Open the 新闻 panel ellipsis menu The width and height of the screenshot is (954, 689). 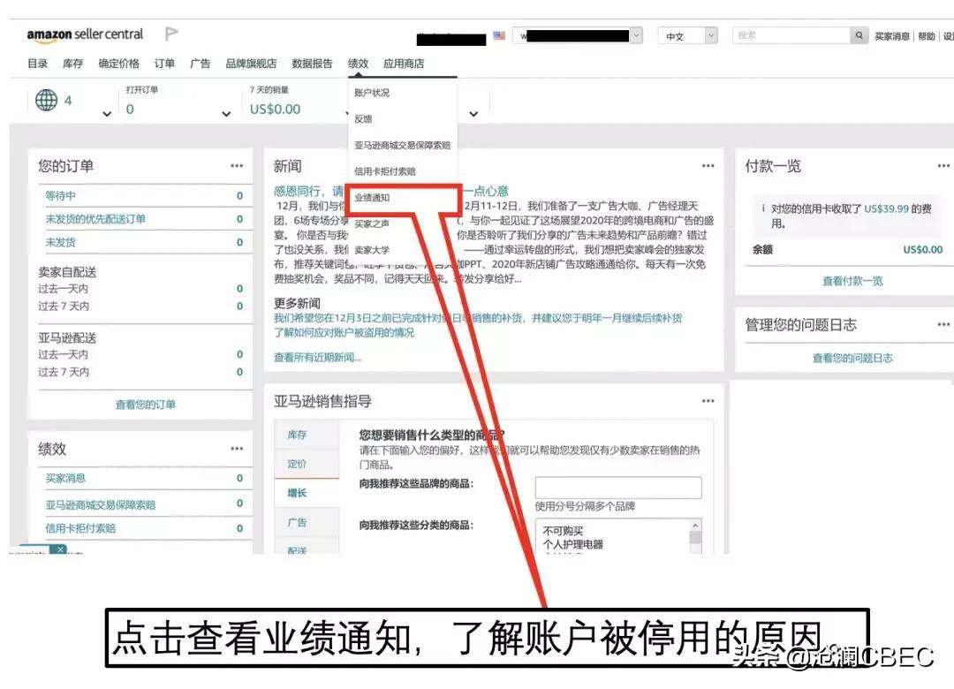click(707, 165)
